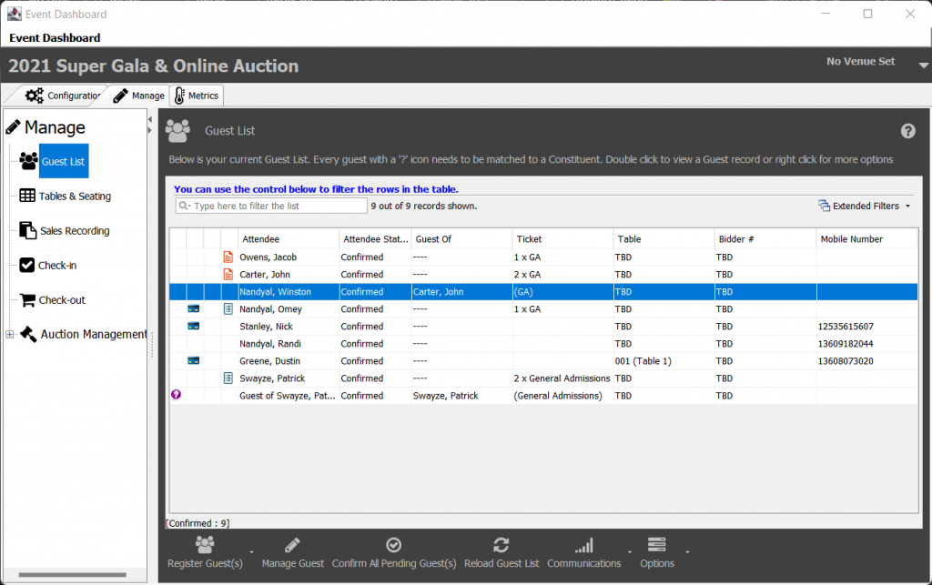Click the Reload Guest List refresh icon
Image resolution: width=932 pixels, height=585 pixels.
(x=501, y=545)
